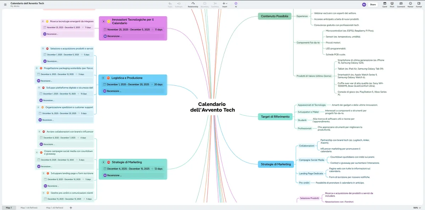Click the Share button
This screenshot has width=425, height=210.
(373, 5)
